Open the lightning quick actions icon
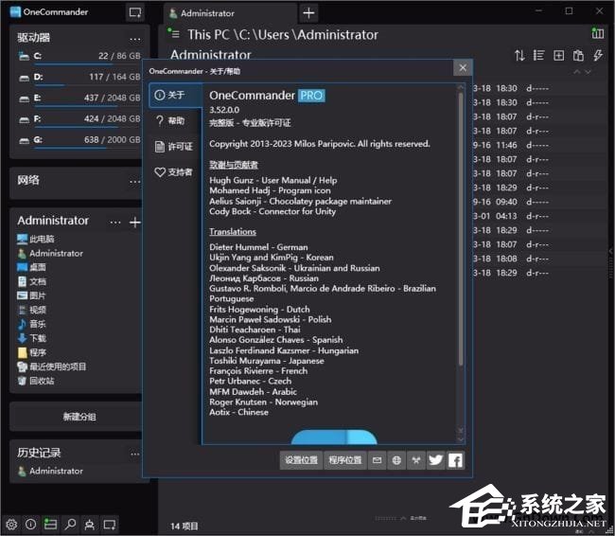This screenshot has height=536, width=615. [x=598, y=55]
